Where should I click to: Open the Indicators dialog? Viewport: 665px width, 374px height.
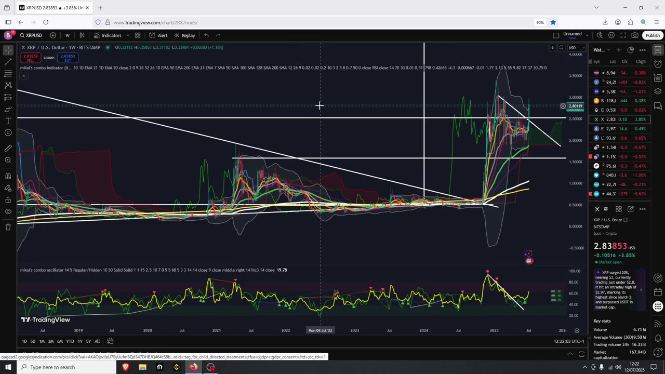click(108, 35)
